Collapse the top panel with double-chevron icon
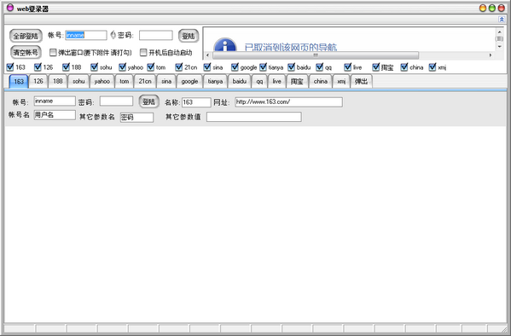Viewport: 511px width, 336px height. (502, 20)
